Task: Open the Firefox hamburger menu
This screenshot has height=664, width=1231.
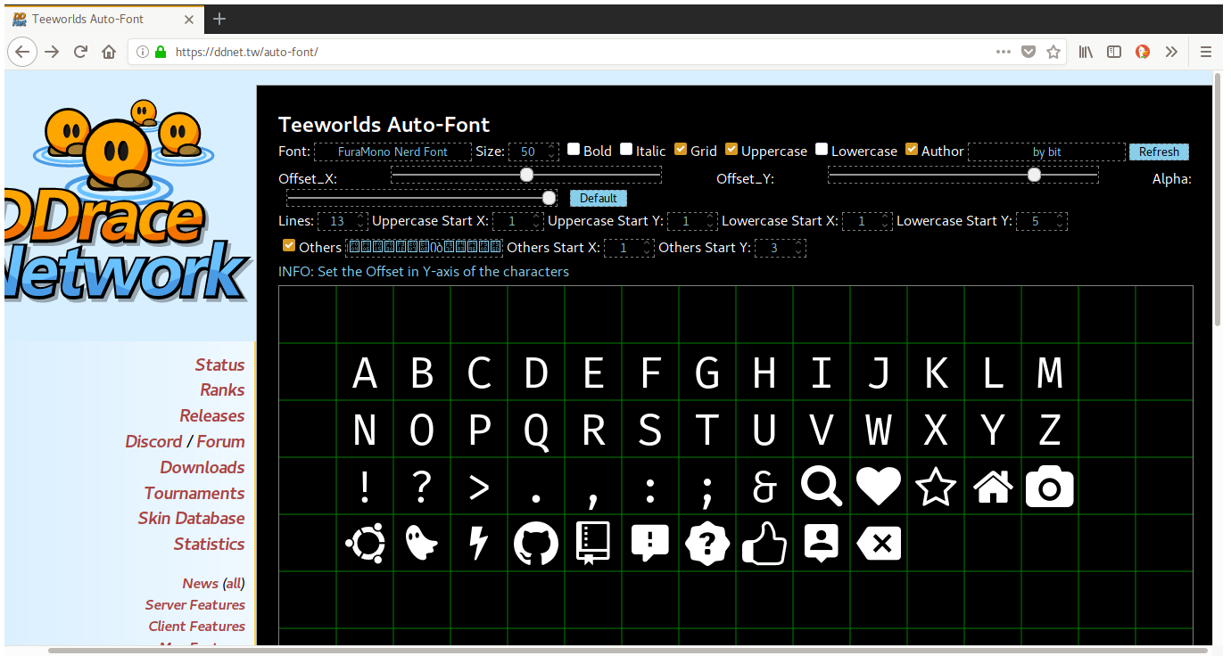Action: (x=1206, y=51)
